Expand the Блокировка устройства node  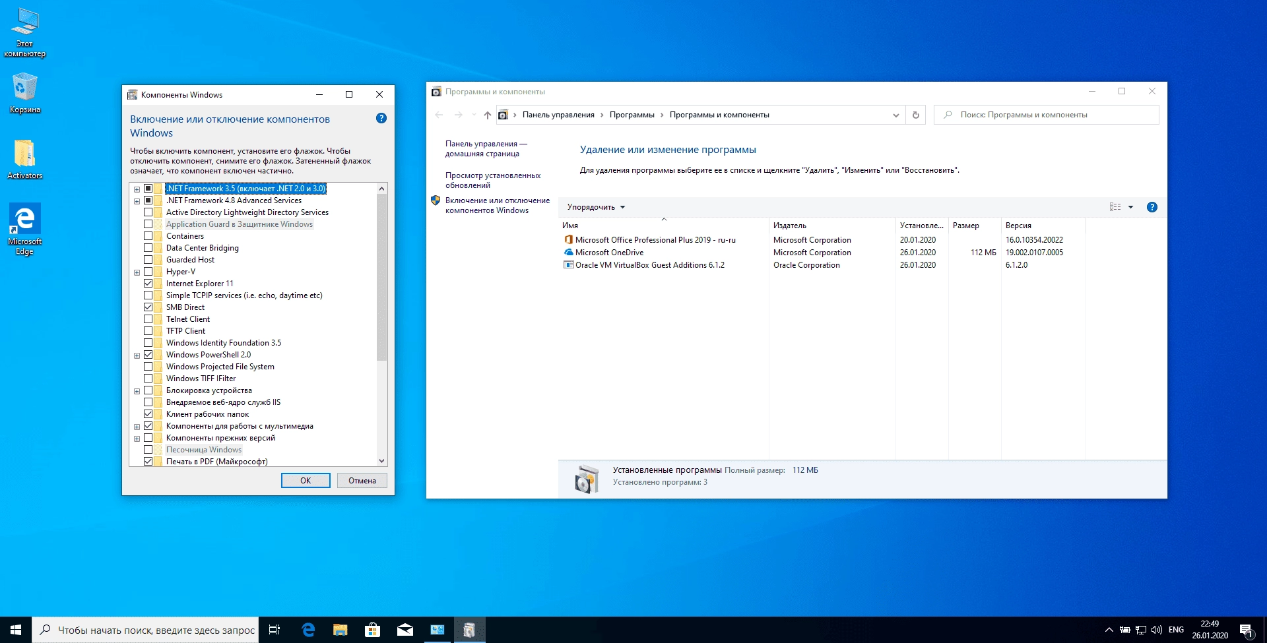click(x=137, y=391)
